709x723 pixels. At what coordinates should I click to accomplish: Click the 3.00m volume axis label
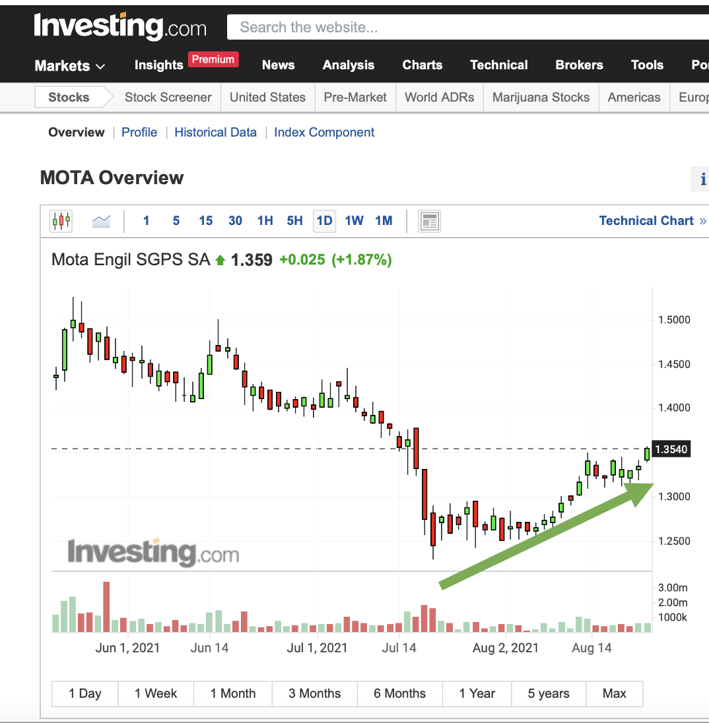[x=673, y=588]
